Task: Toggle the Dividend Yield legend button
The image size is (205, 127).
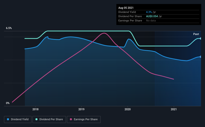Action: (18, 119)
